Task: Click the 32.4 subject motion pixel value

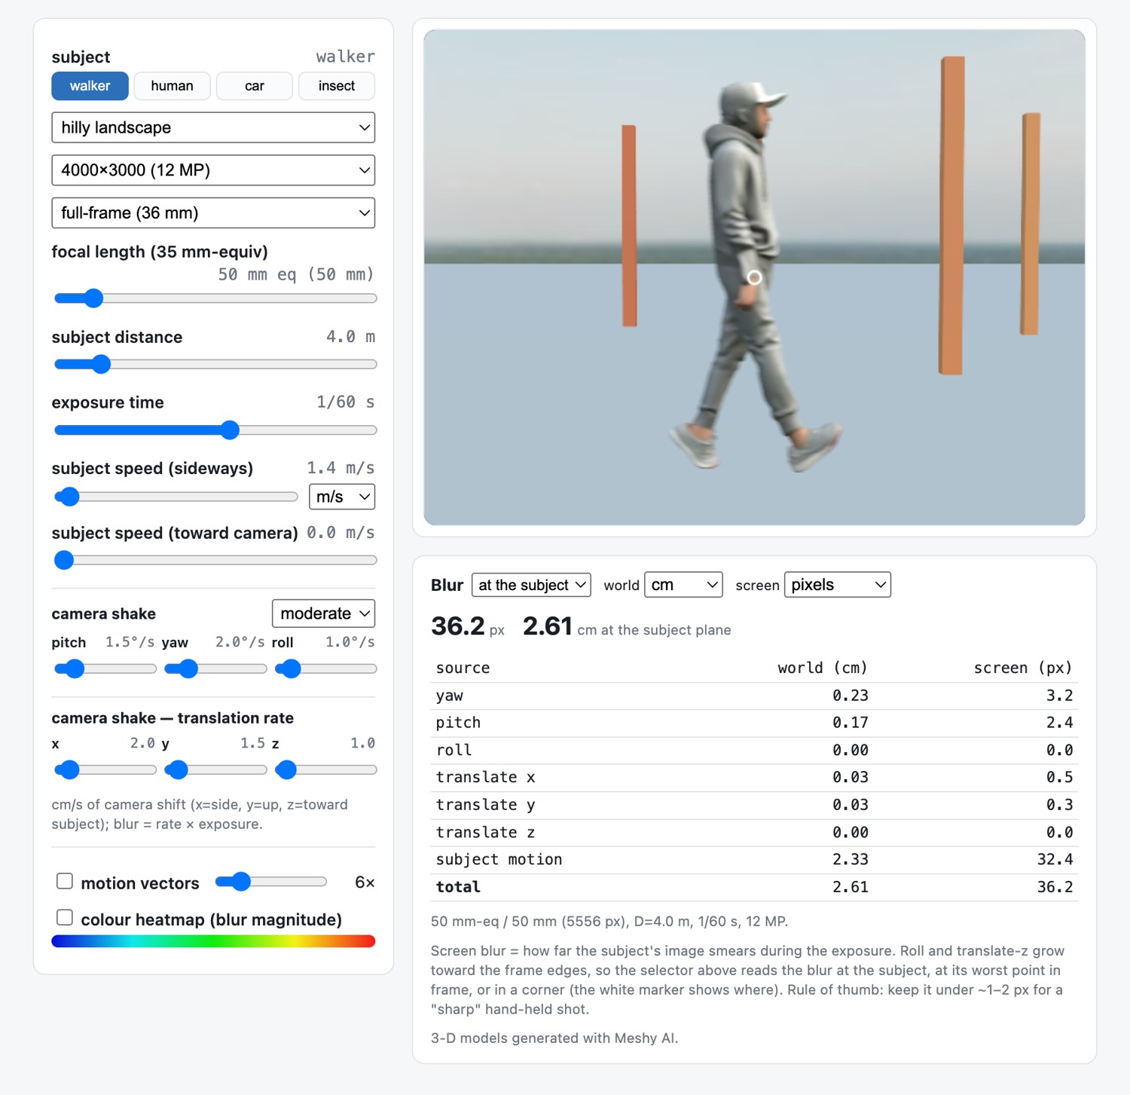Action: (1055, 859)
